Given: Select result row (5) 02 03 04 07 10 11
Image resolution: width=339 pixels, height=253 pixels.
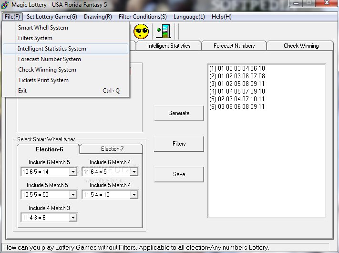Looking at the screenshot, I should pyautogui.click(x=237, y=99).
